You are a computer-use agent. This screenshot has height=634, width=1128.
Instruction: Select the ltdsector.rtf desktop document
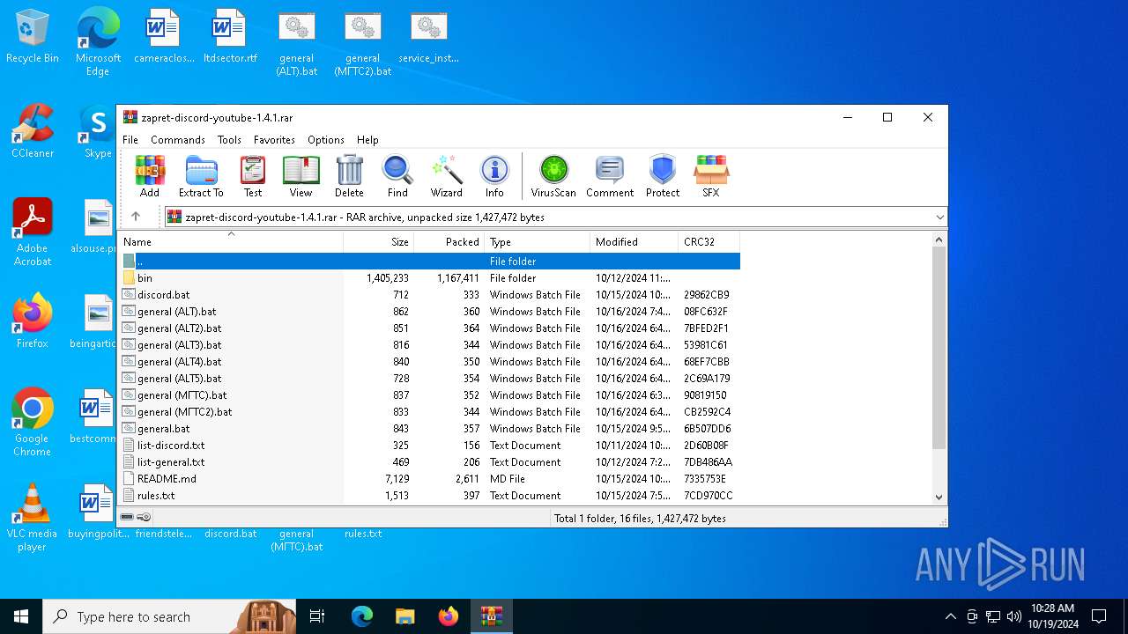230,37
